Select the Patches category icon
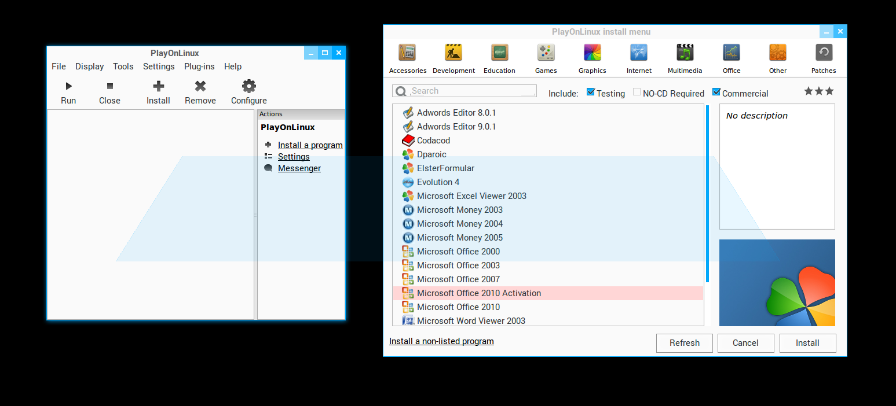 point(823,53)
